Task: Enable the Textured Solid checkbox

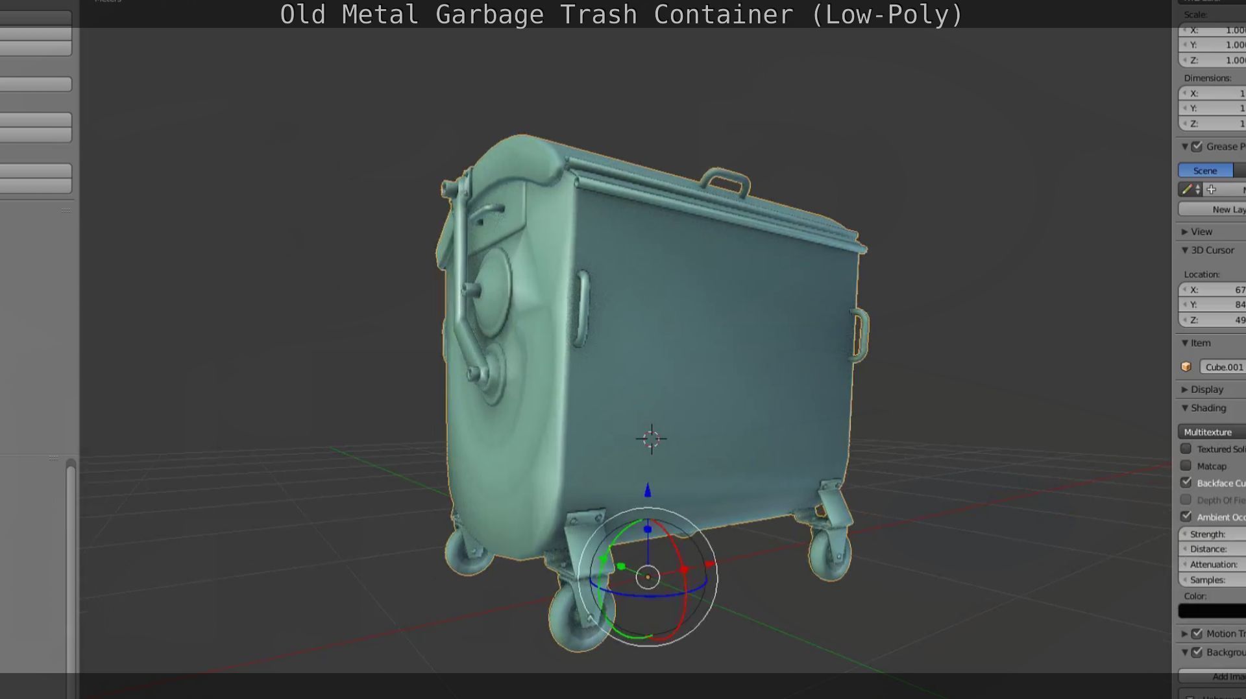Action: pyautogui.click(x=1186, y=449)
